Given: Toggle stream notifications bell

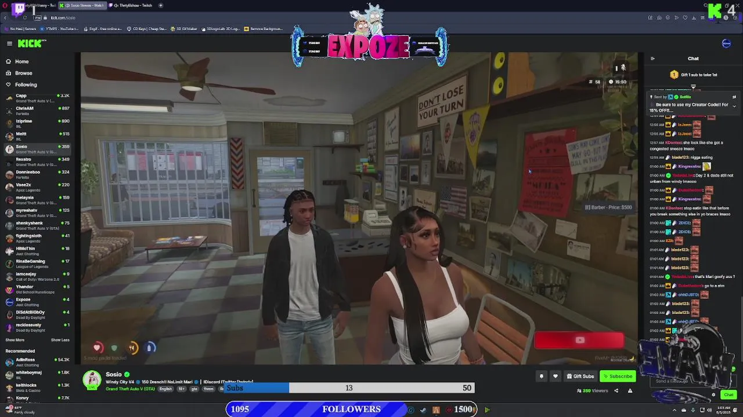Looking at the screenshot, I should pos(541,376).
